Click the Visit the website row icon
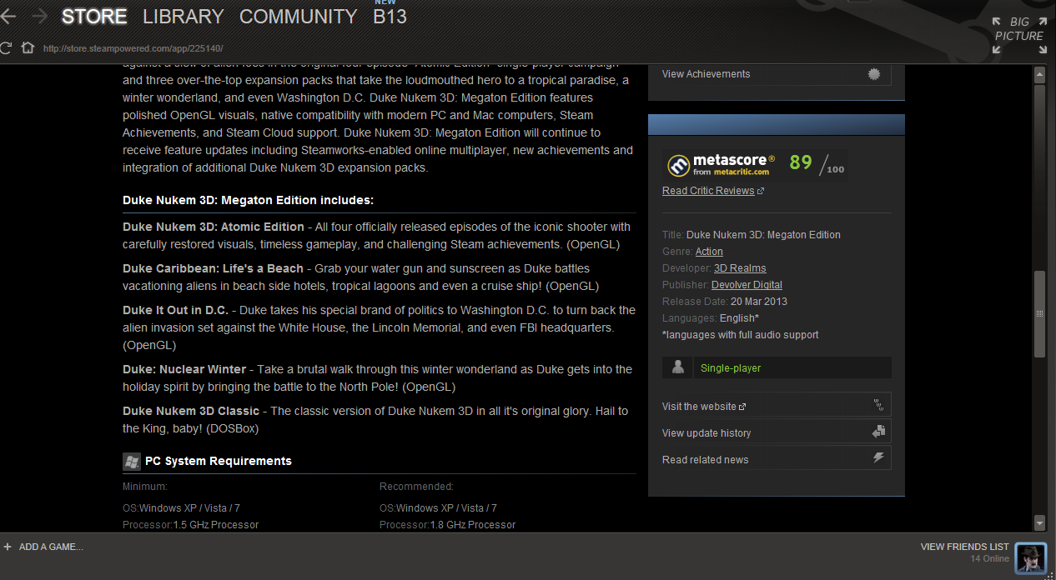This screenshot has width=1056, height=580. tap(877, 406)
